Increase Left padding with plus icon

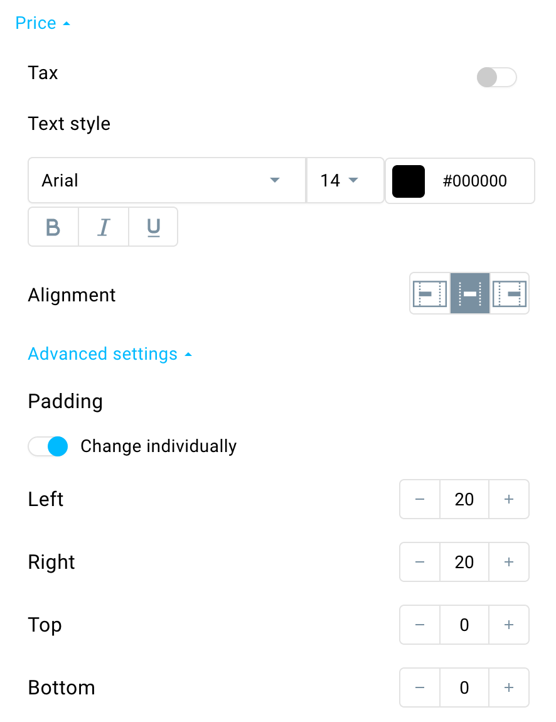click(508, 499)
